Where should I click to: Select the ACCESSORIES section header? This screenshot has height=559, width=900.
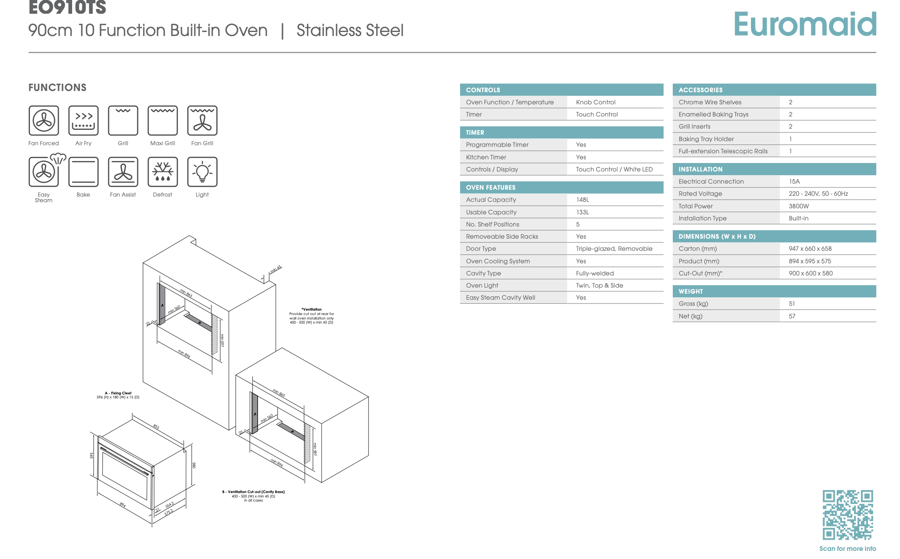coord(774,90)
